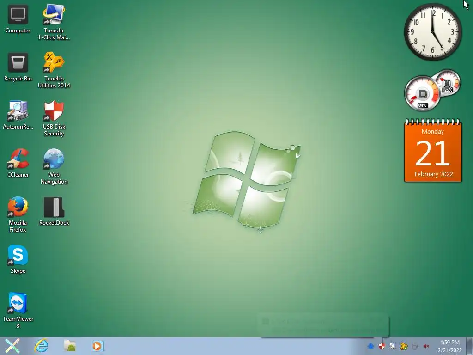Click the Show desktop button
This screenshot has width=473, height=355.
470,346
